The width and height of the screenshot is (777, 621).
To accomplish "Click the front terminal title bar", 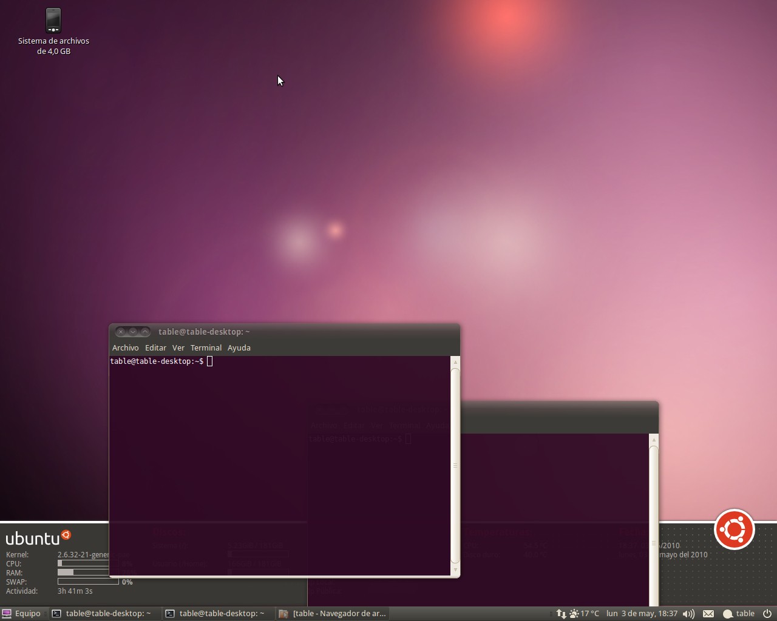I will click(284, 332).
